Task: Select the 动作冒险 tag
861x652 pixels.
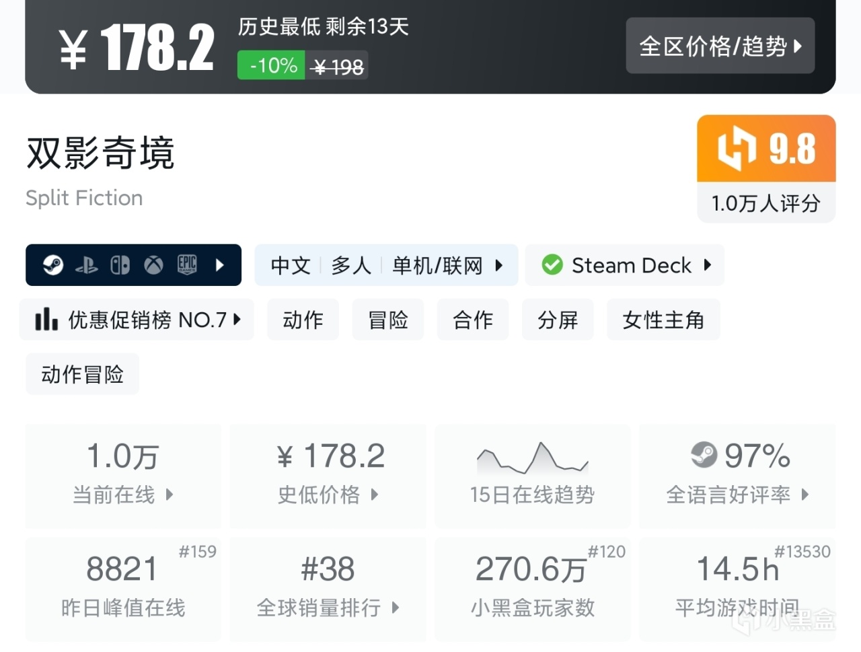Action: click(83, 374)
